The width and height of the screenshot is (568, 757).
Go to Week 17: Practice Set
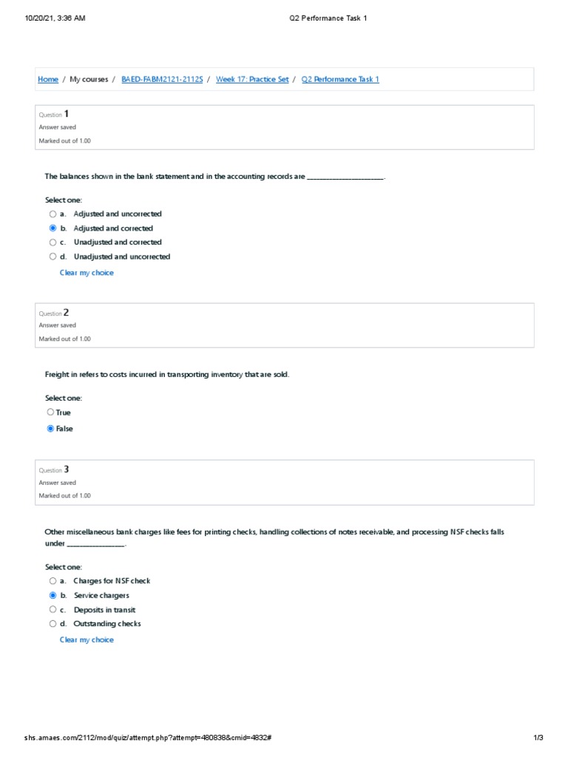(x=252, y=79)
